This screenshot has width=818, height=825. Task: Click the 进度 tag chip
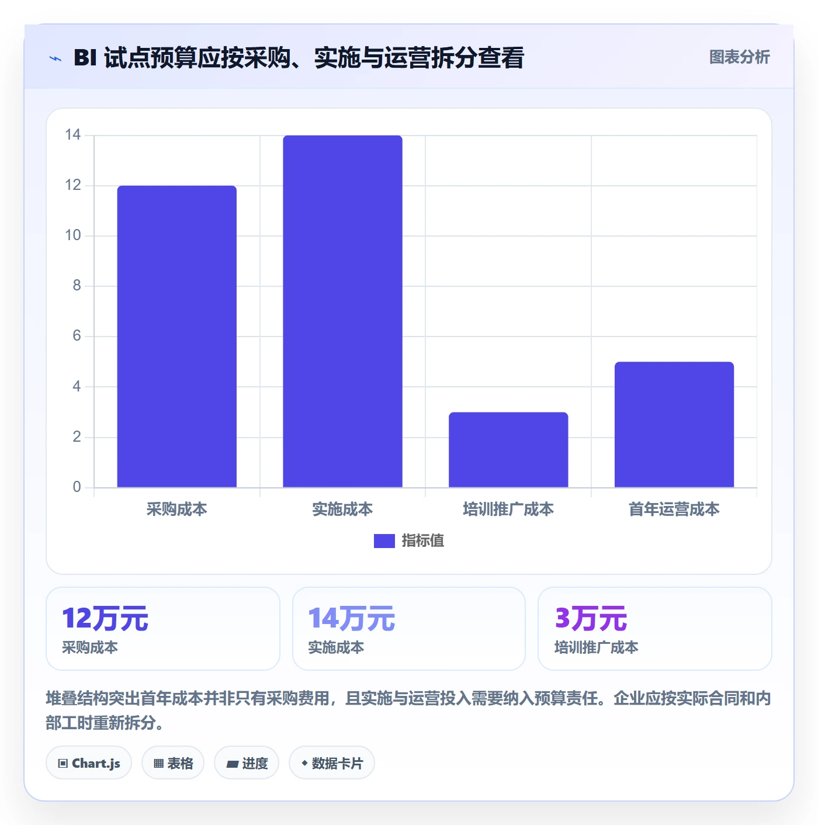[247, 763]
